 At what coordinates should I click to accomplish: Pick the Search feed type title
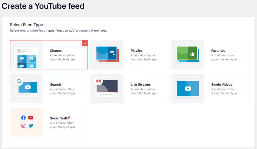pyautogui.click(x=55, y=84)
